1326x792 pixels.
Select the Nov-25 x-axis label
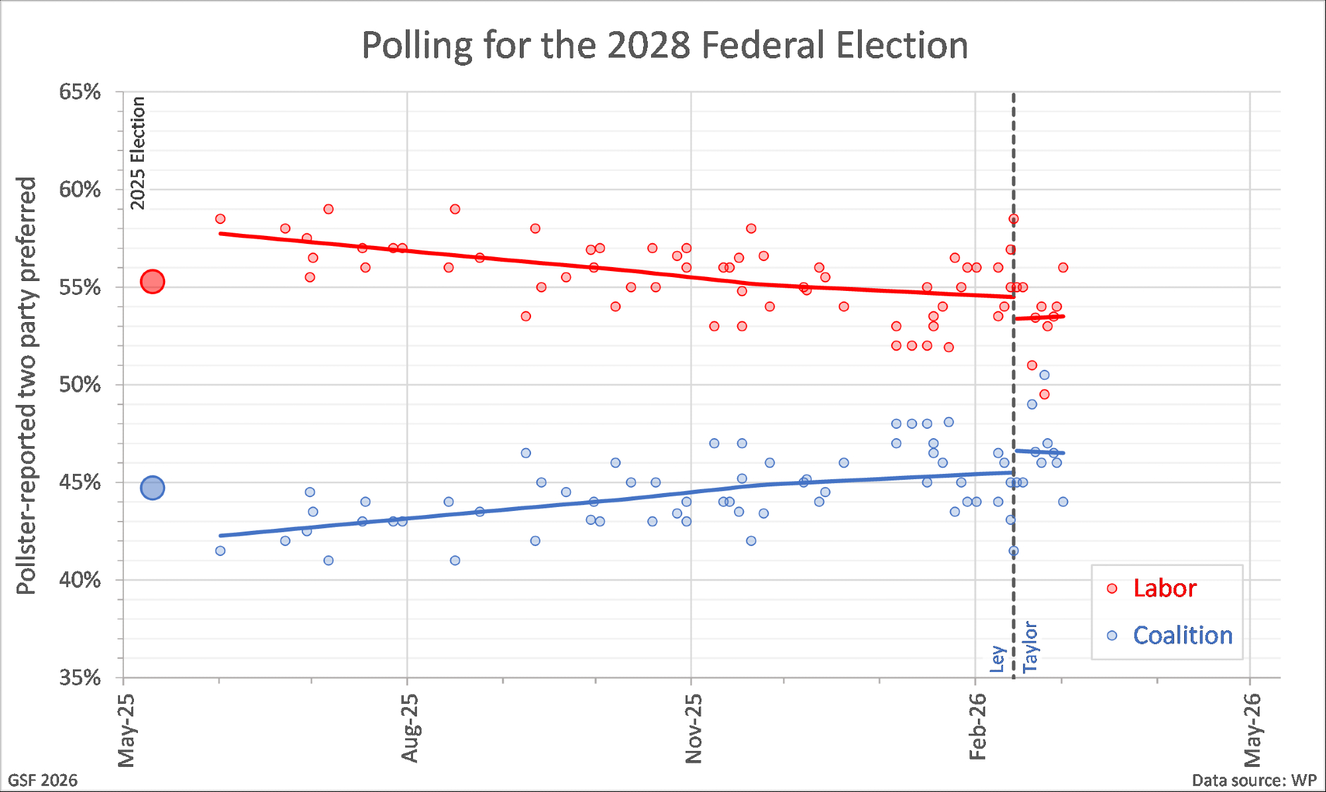pos(693,729)
